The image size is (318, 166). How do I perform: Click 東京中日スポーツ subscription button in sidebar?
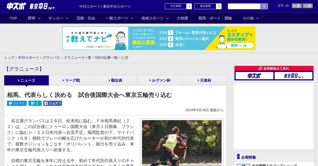coord(293,76)
